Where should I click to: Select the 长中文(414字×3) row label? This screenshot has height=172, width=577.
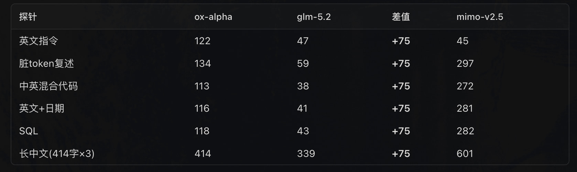(x=57, y=153)
